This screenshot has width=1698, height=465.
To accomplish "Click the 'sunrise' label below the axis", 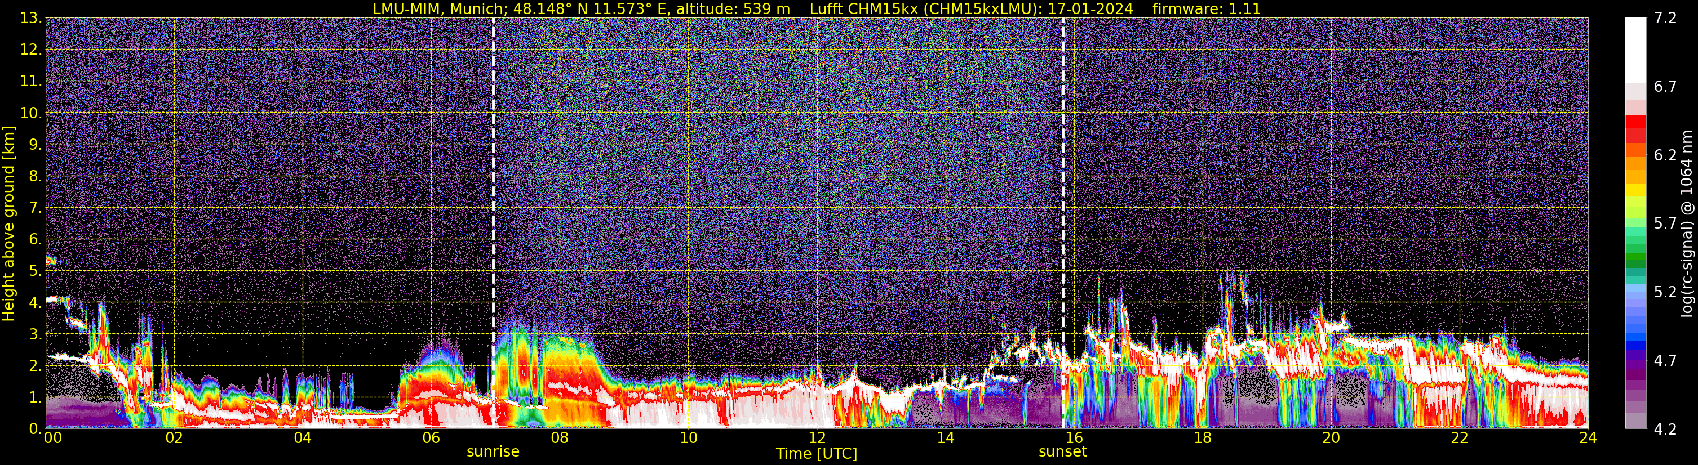I will click(493, 452).
